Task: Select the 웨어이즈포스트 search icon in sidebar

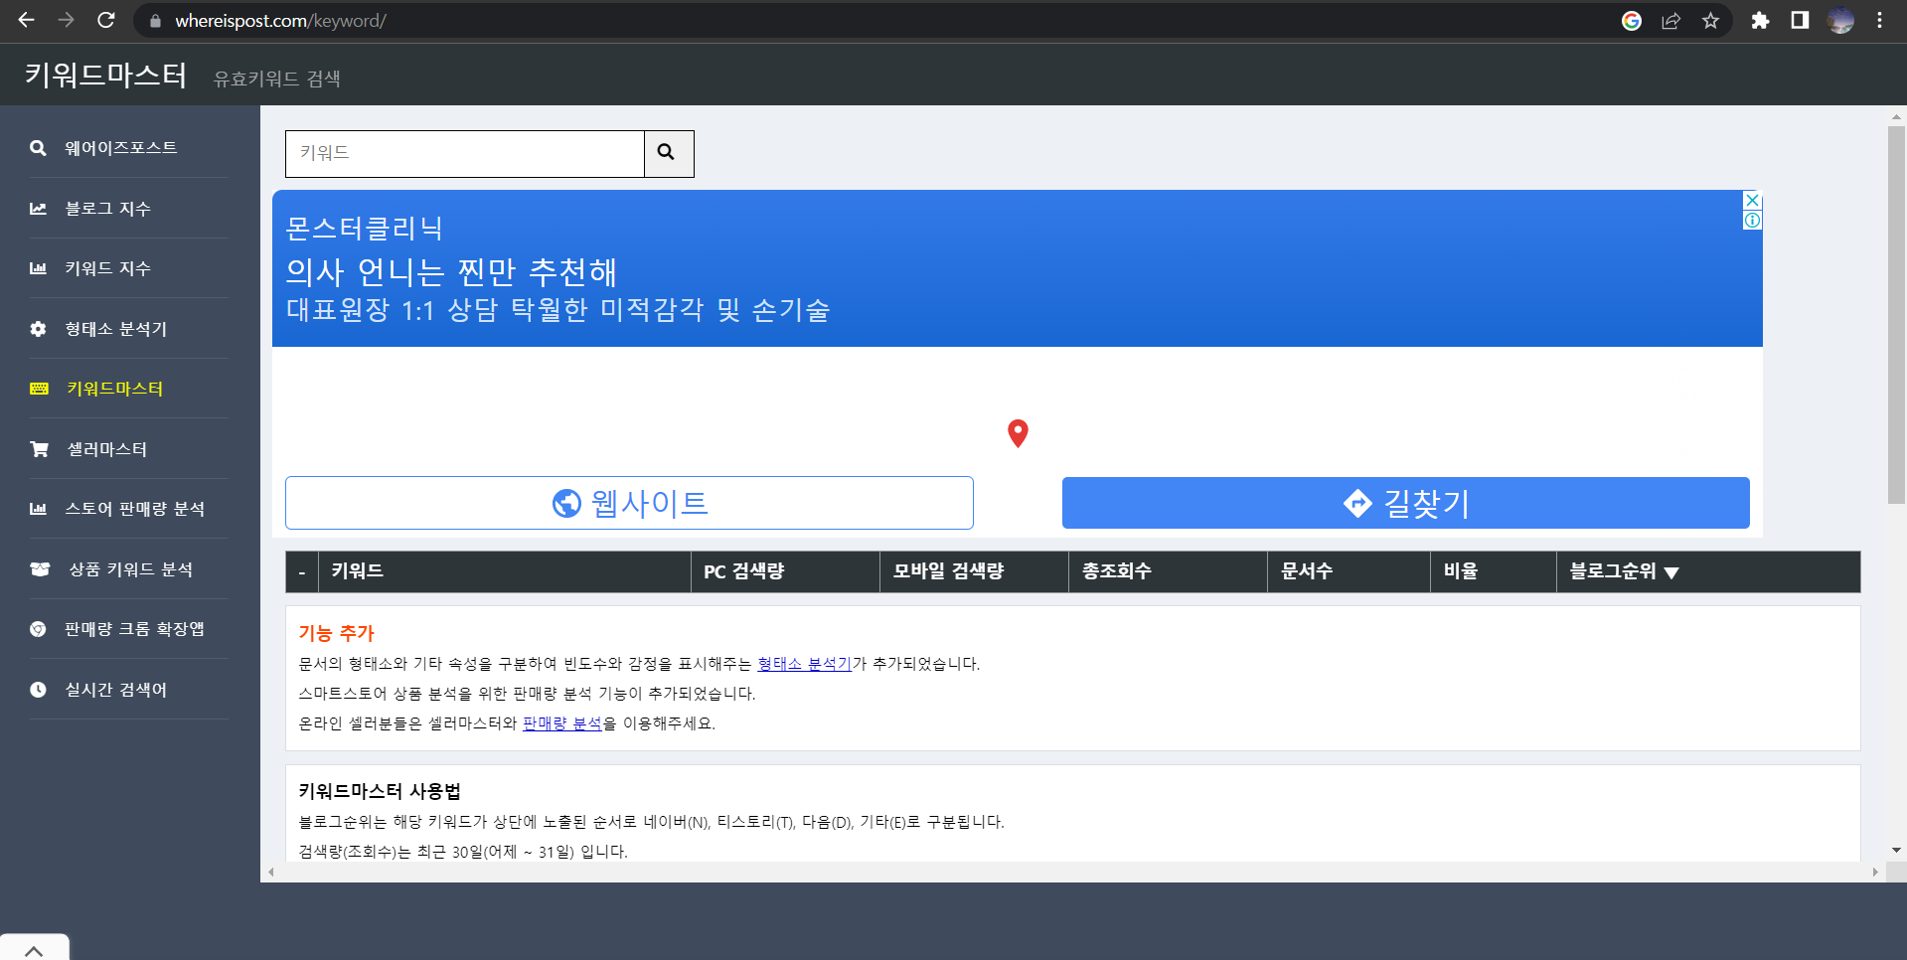Action: [38, 147]
